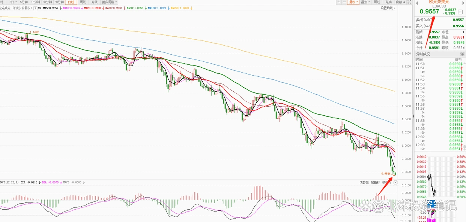Click the 详 detail icon in 分时成交
466x222 pixels.
click(x=462, y=54)
